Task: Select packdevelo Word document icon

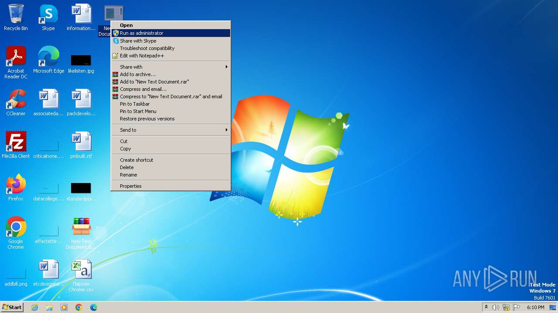Action: pyautogui.click(x=81, y=103)
